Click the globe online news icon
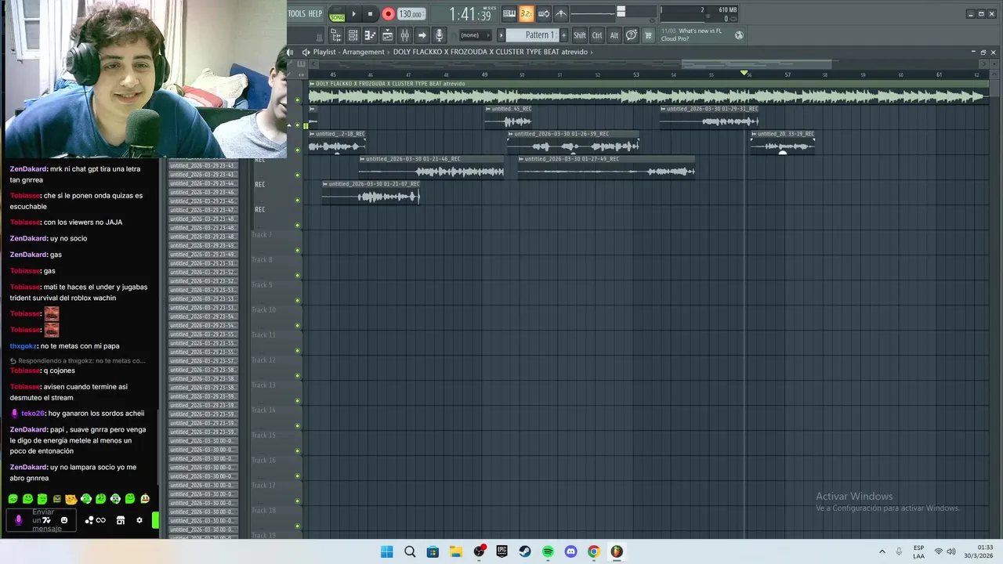The image size is (1003, 564). coord(739,35)
